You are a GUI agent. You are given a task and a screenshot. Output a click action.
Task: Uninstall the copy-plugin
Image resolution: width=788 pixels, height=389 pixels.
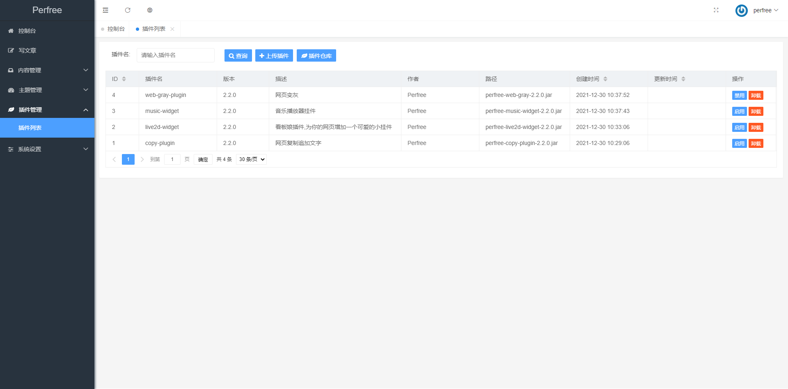756,143
